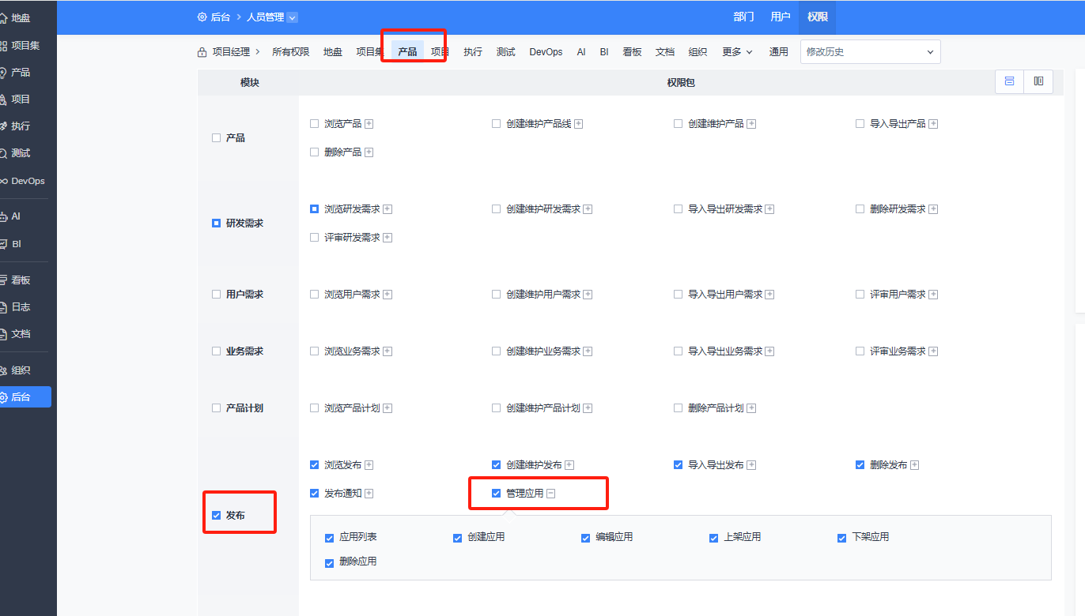Viewport: 1085px width, 616px height.
Task: Open the 更多 dropdown in the tab row
Action: click(737, 52)
